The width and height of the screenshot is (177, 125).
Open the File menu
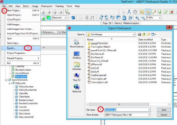[x=4, y=6]
